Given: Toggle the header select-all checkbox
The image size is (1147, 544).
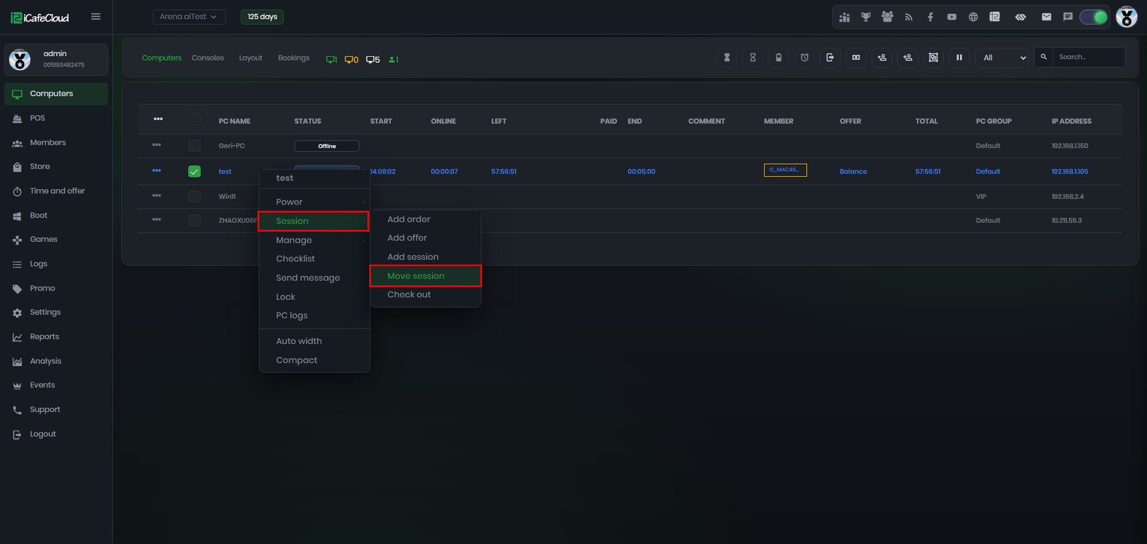Looking at the screenshot, I should click(x=195, y=119).
